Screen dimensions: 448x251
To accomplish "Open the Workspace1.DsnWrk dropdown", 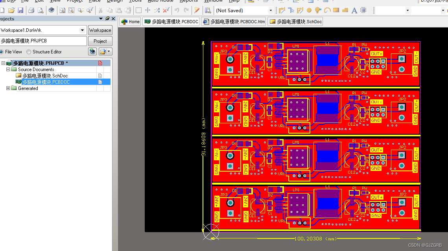I will [x=82, y=30].
